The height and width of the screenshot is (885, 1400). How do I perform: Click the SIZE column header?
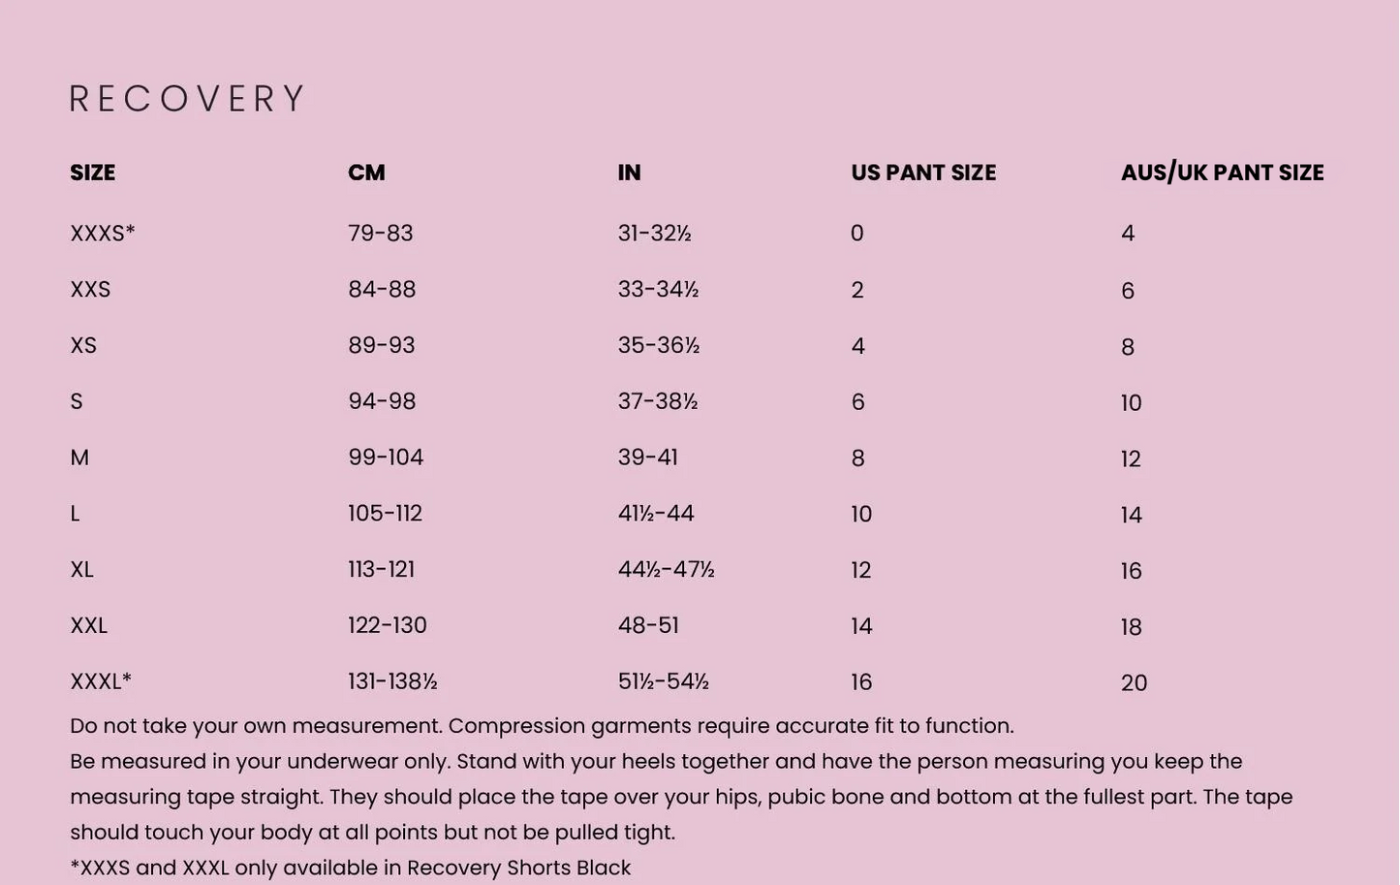click(x=92, y=173)
